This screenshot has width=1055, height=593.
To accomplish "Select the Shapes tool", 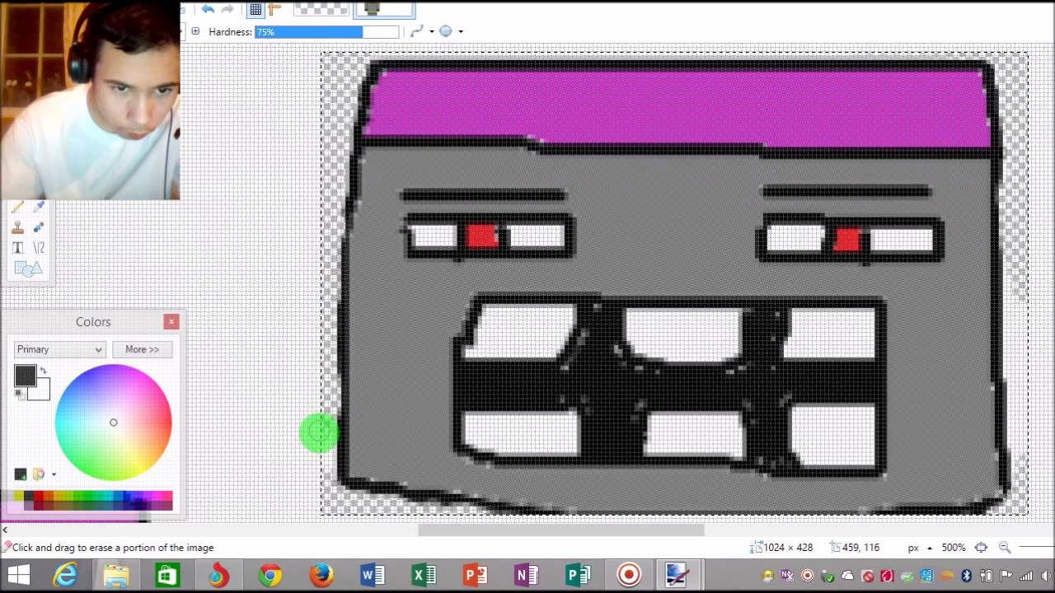I will click(x=27, y=268).
